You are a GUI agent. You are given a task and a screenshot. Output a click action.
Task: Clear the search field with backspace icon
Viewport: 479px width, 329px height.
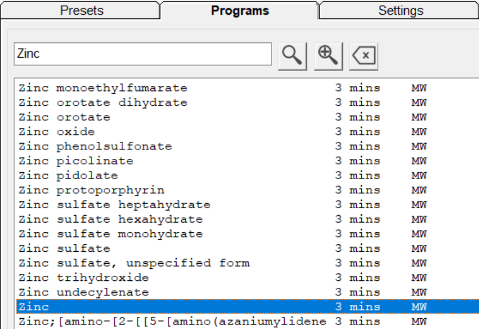(x=364, y=56)
